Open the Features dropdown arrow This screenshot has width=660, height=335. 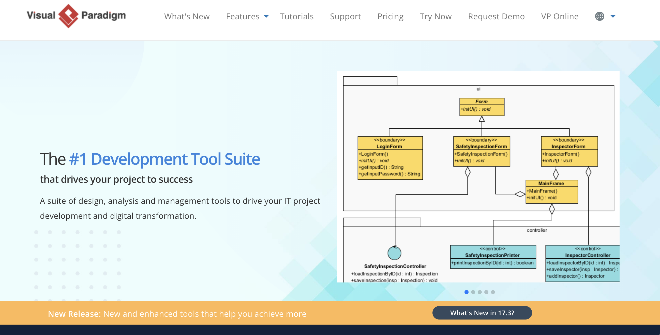tap(266, 16)
